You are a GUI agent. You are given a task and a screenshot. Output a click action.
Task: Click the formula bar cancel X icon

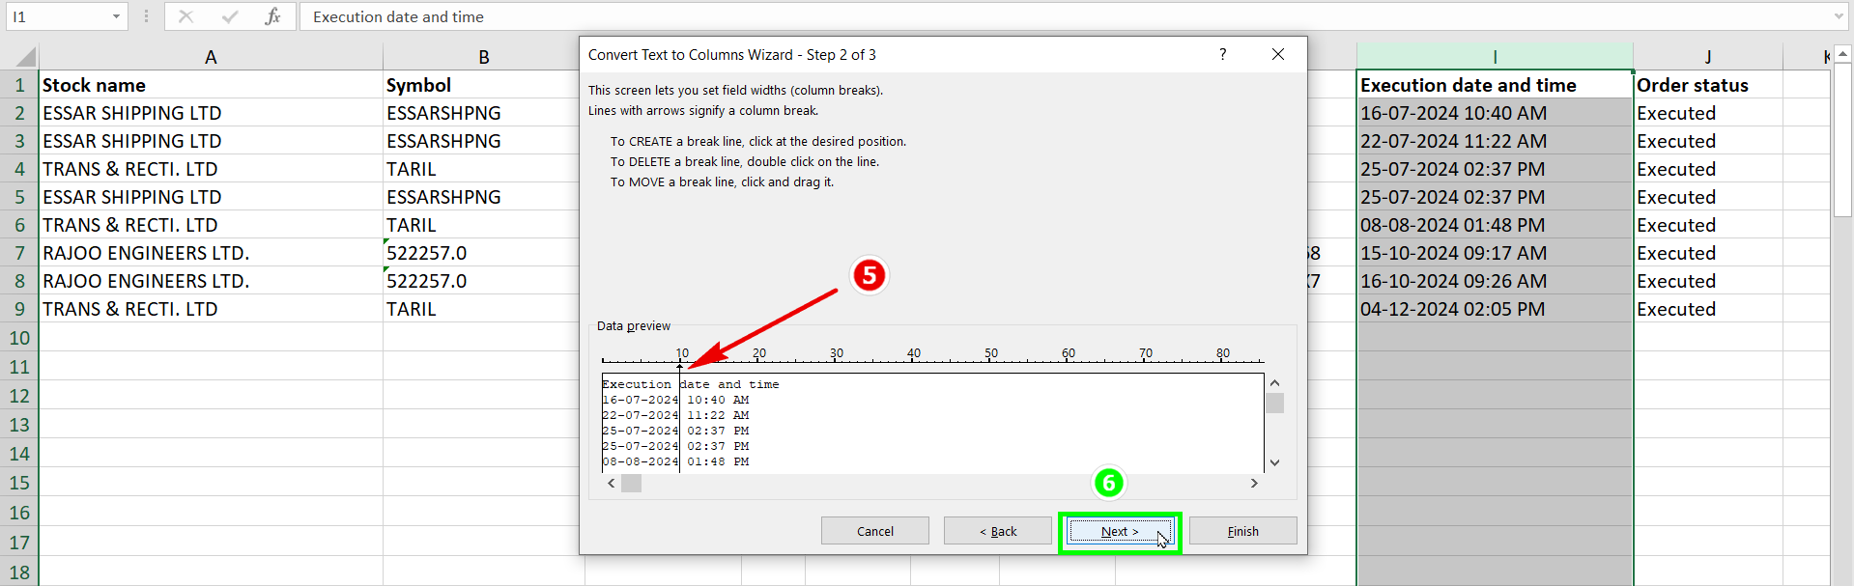[186, 16]
